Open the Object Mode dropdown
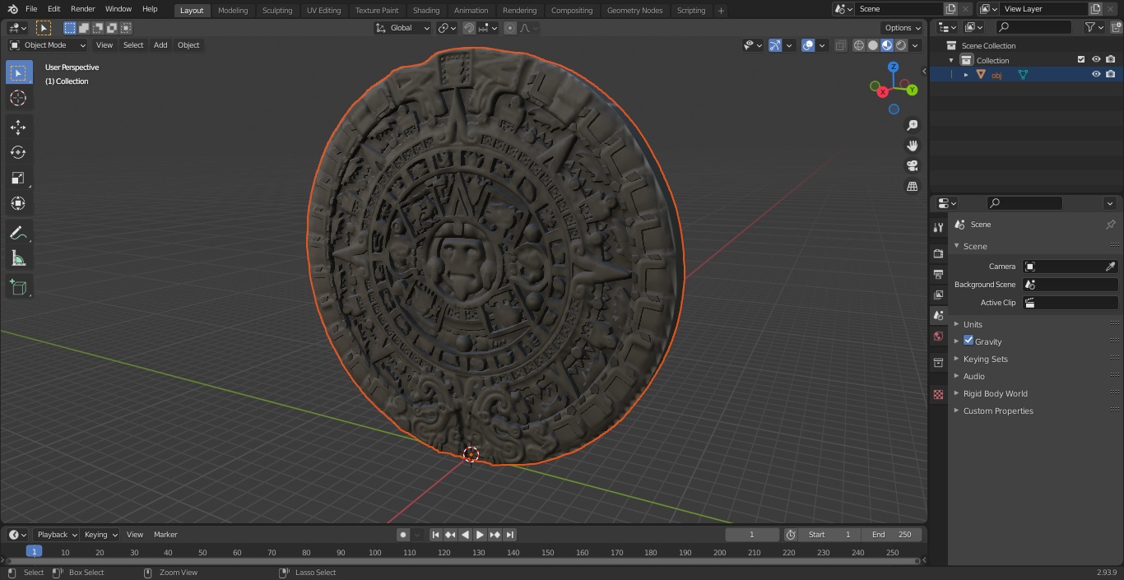 [x=48, y=45]
